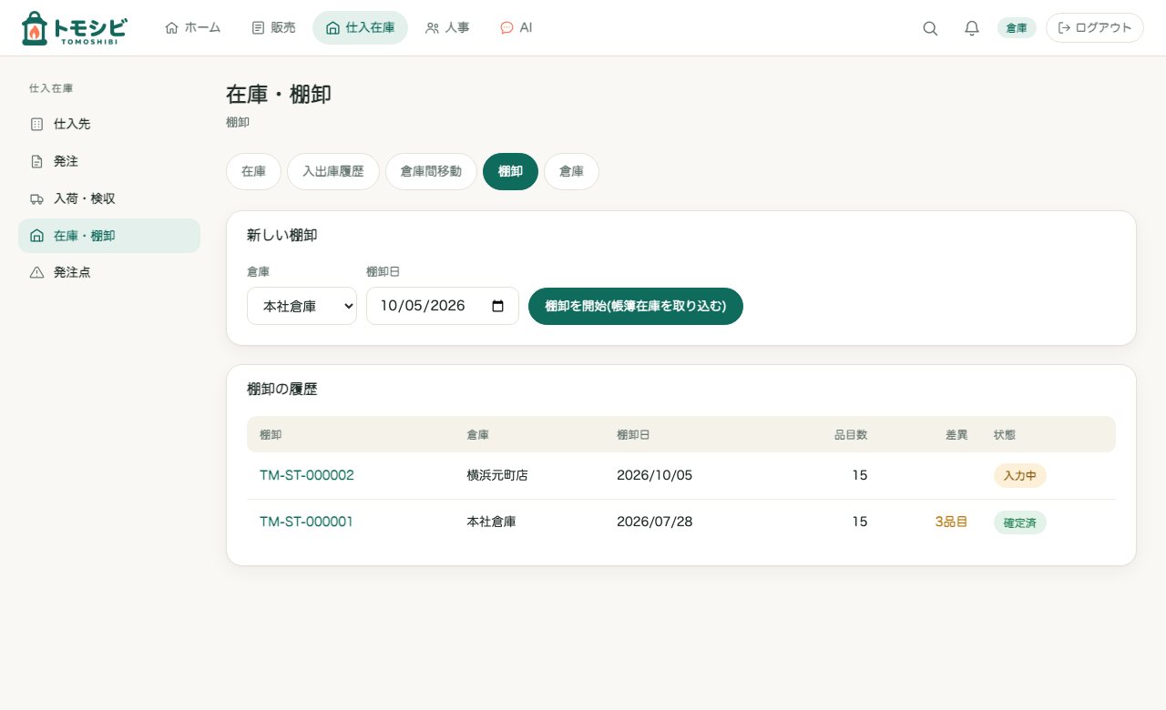Click the 販売 receipt icon in top navigation
Screen dimensions: 1166x710
click(258, 28)
